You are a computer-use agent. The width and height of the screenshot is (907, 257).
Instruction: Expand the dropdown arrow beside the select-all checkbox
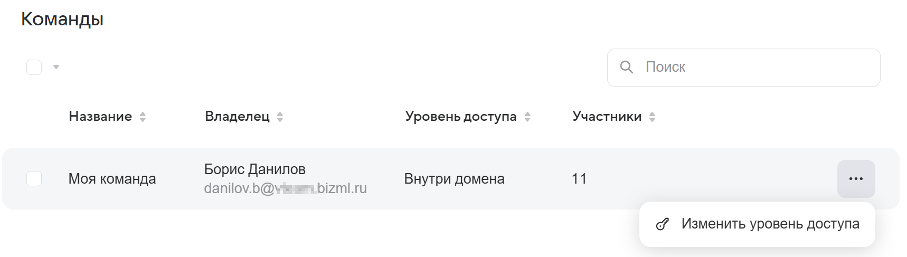pyautogui.click(x=56, y=67)
